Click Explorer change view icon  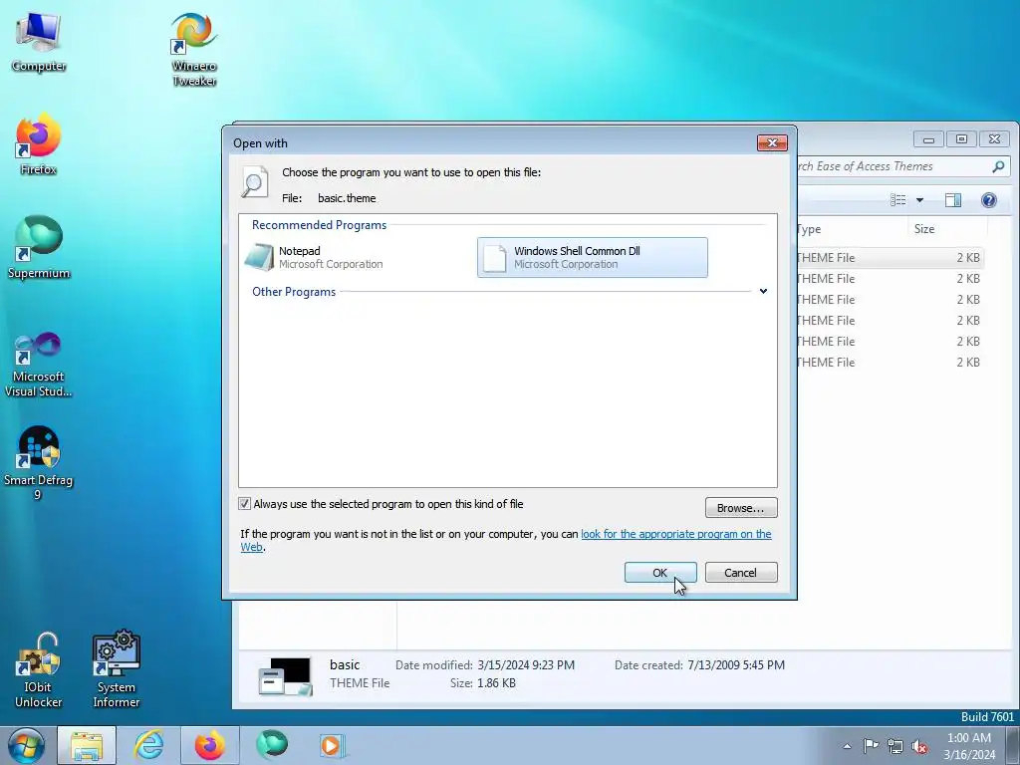pyautogui.click(x=898, y=200)
